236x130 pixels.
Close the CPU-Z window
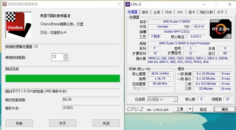click(x=230, y=4)
